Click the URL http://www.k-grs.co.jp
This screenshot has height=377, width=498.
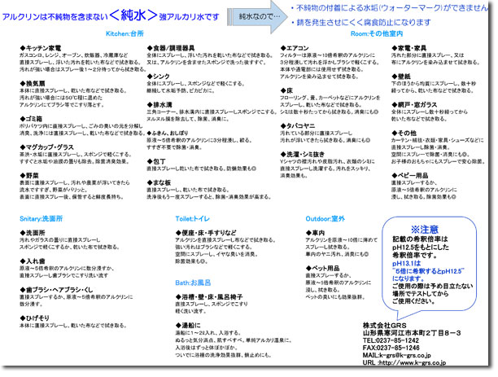(413, 362)
